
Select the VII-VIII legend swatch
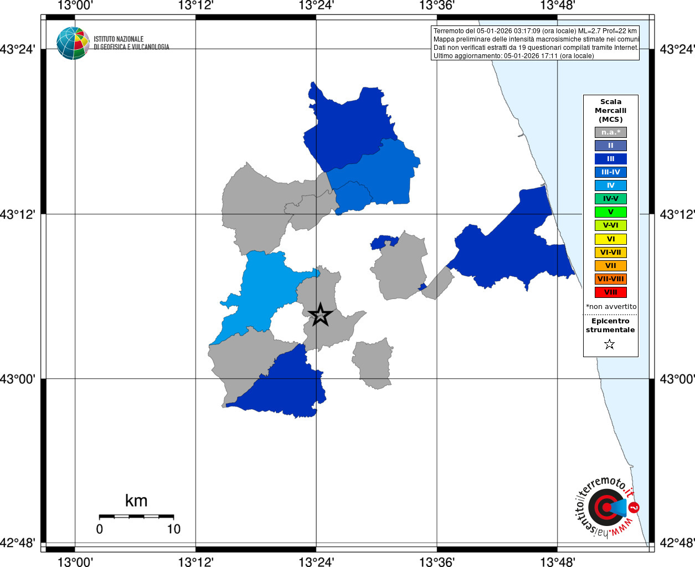pos(611,279)
